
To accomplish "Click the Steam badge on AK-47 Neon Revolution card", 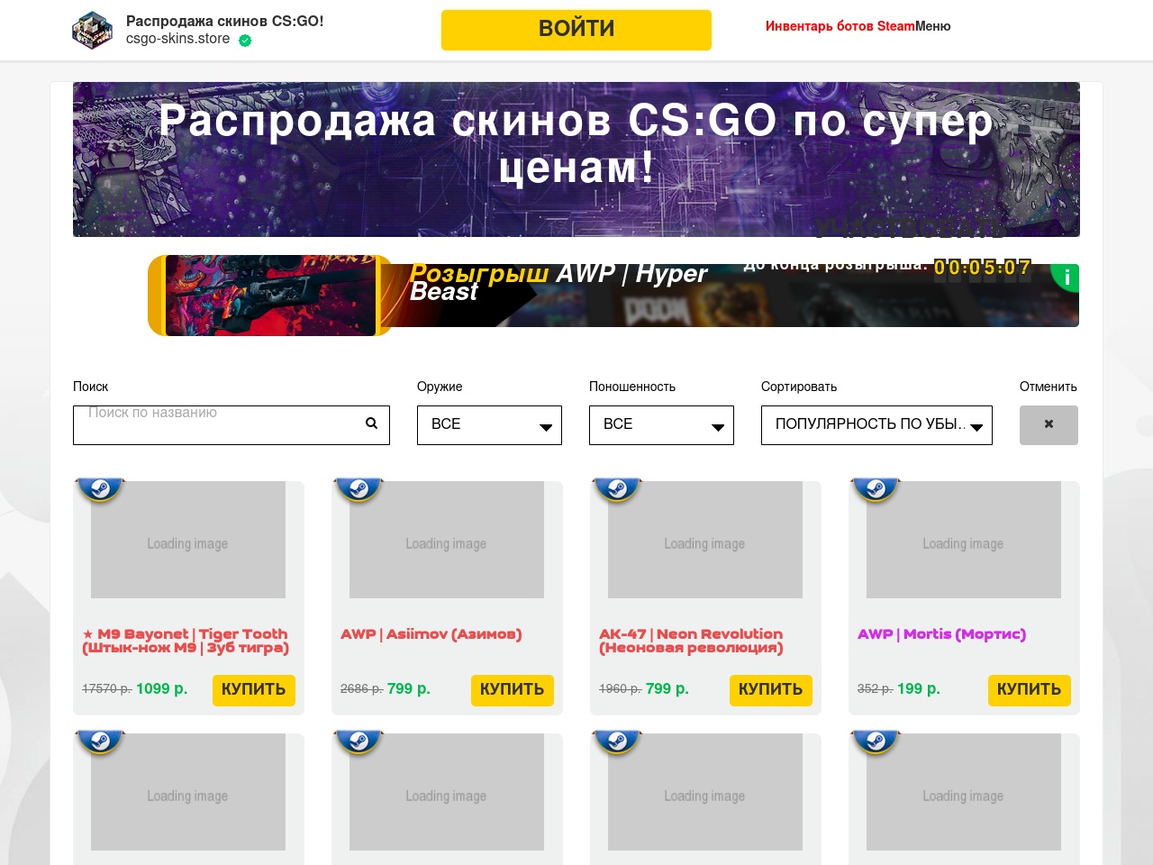I will click(617, 490).
